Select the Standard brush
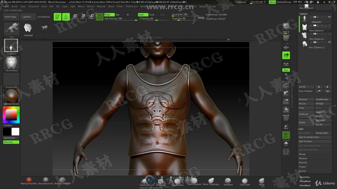 228,182
